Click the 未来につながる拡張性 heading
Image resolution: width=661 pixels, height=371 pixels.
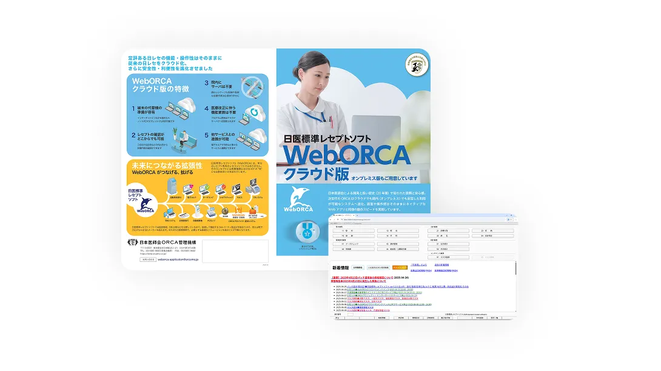pyautogui.click(x=167, y=165)
